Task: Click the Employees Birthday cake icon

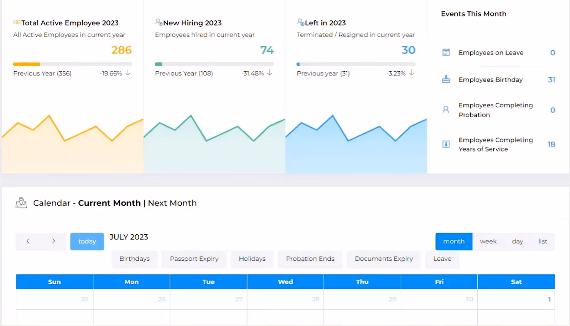Action: pos(446,79)
